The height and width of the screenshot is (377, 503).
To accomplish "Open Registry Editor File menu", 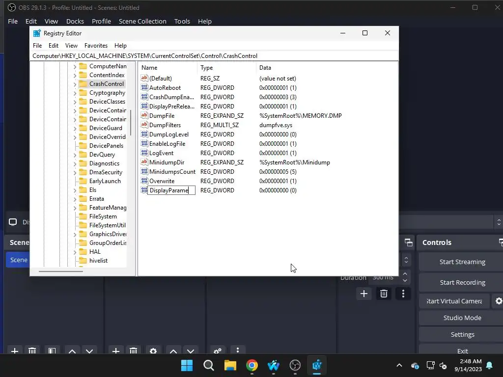I will pyautogui.click(x=37, y=46).
